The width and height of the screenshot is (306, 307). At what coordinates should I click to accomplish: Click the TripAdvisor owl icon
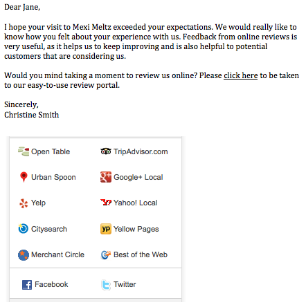pyautogui.click(x=106, y=151)
